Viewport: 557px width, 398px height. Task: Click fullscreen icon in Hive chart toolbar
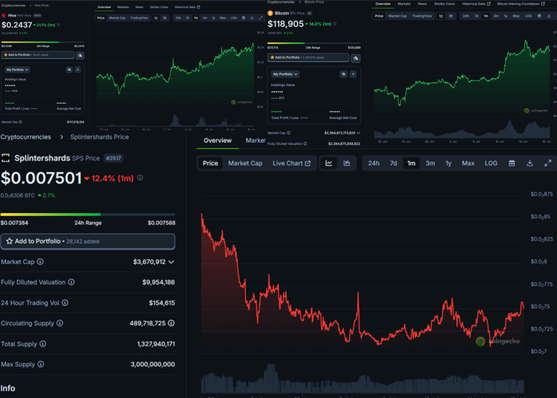click(x=260, y=17)
